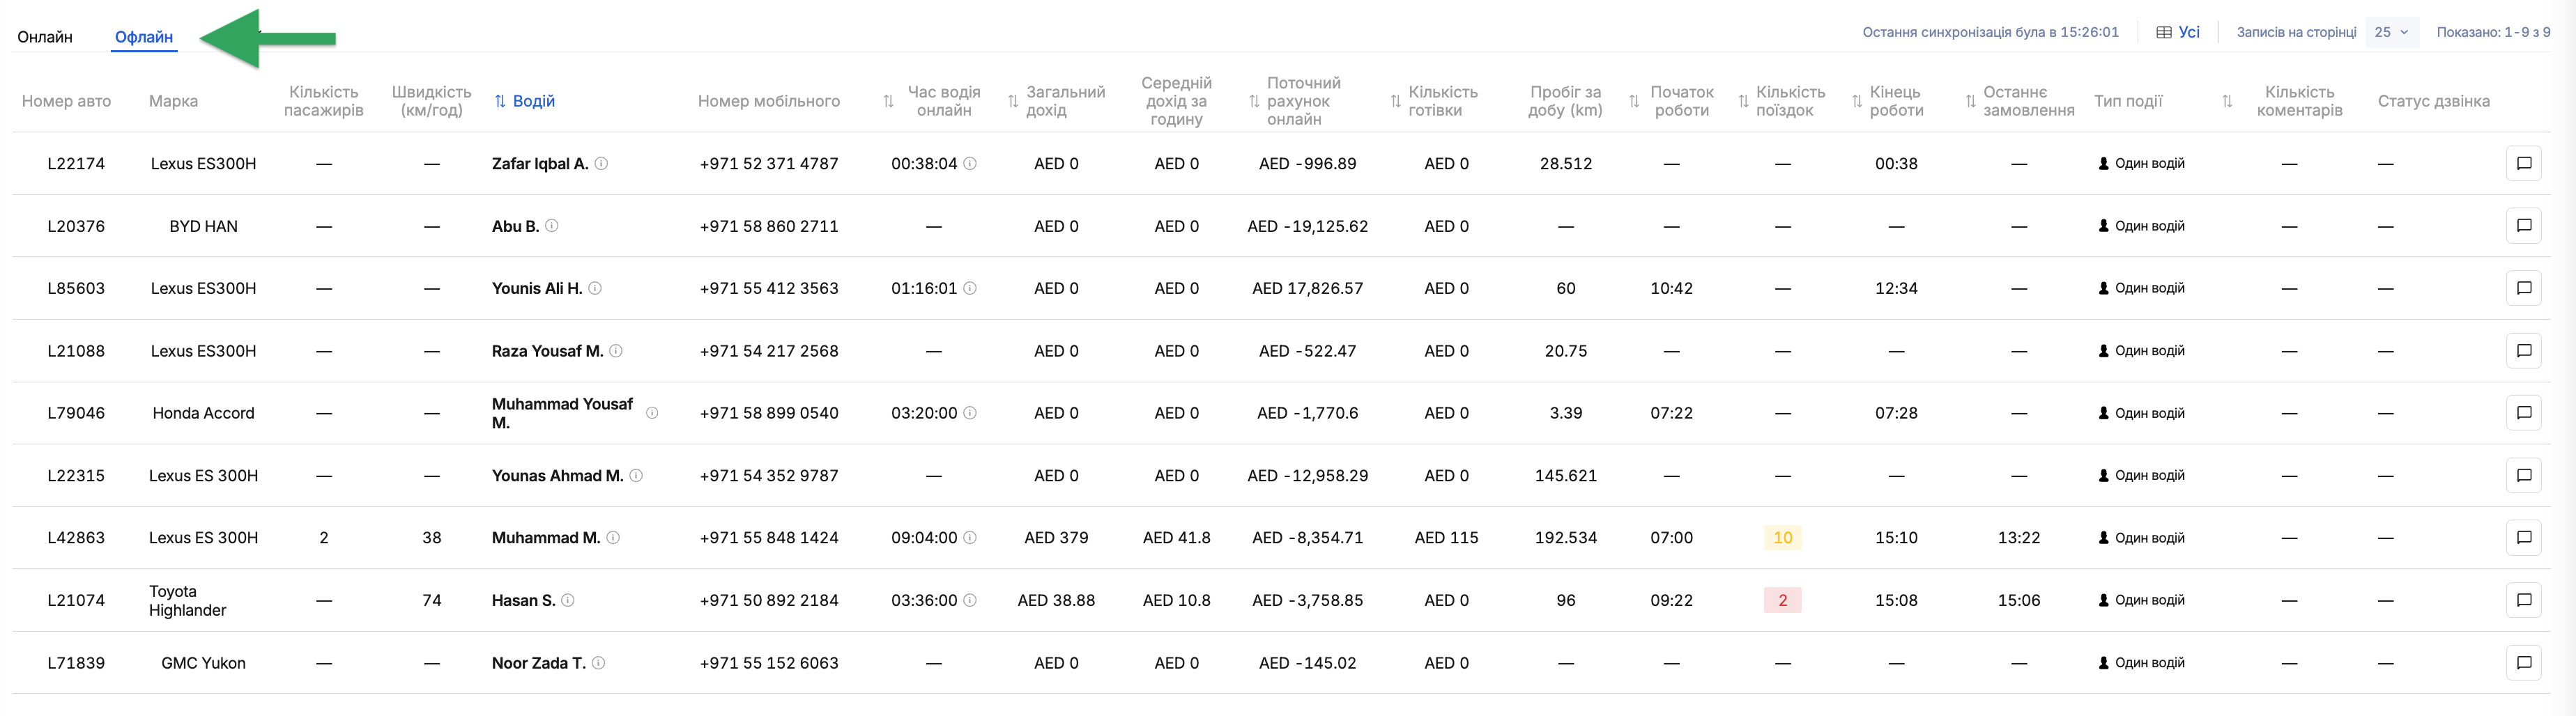Screen dimensions: 2576x716
Task: Click cash amount AED 115
Action: [1446, 538]
